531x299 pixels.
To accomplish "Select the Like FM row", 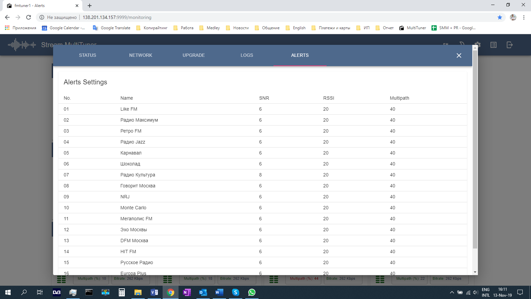I will click(x=129, y=109).
